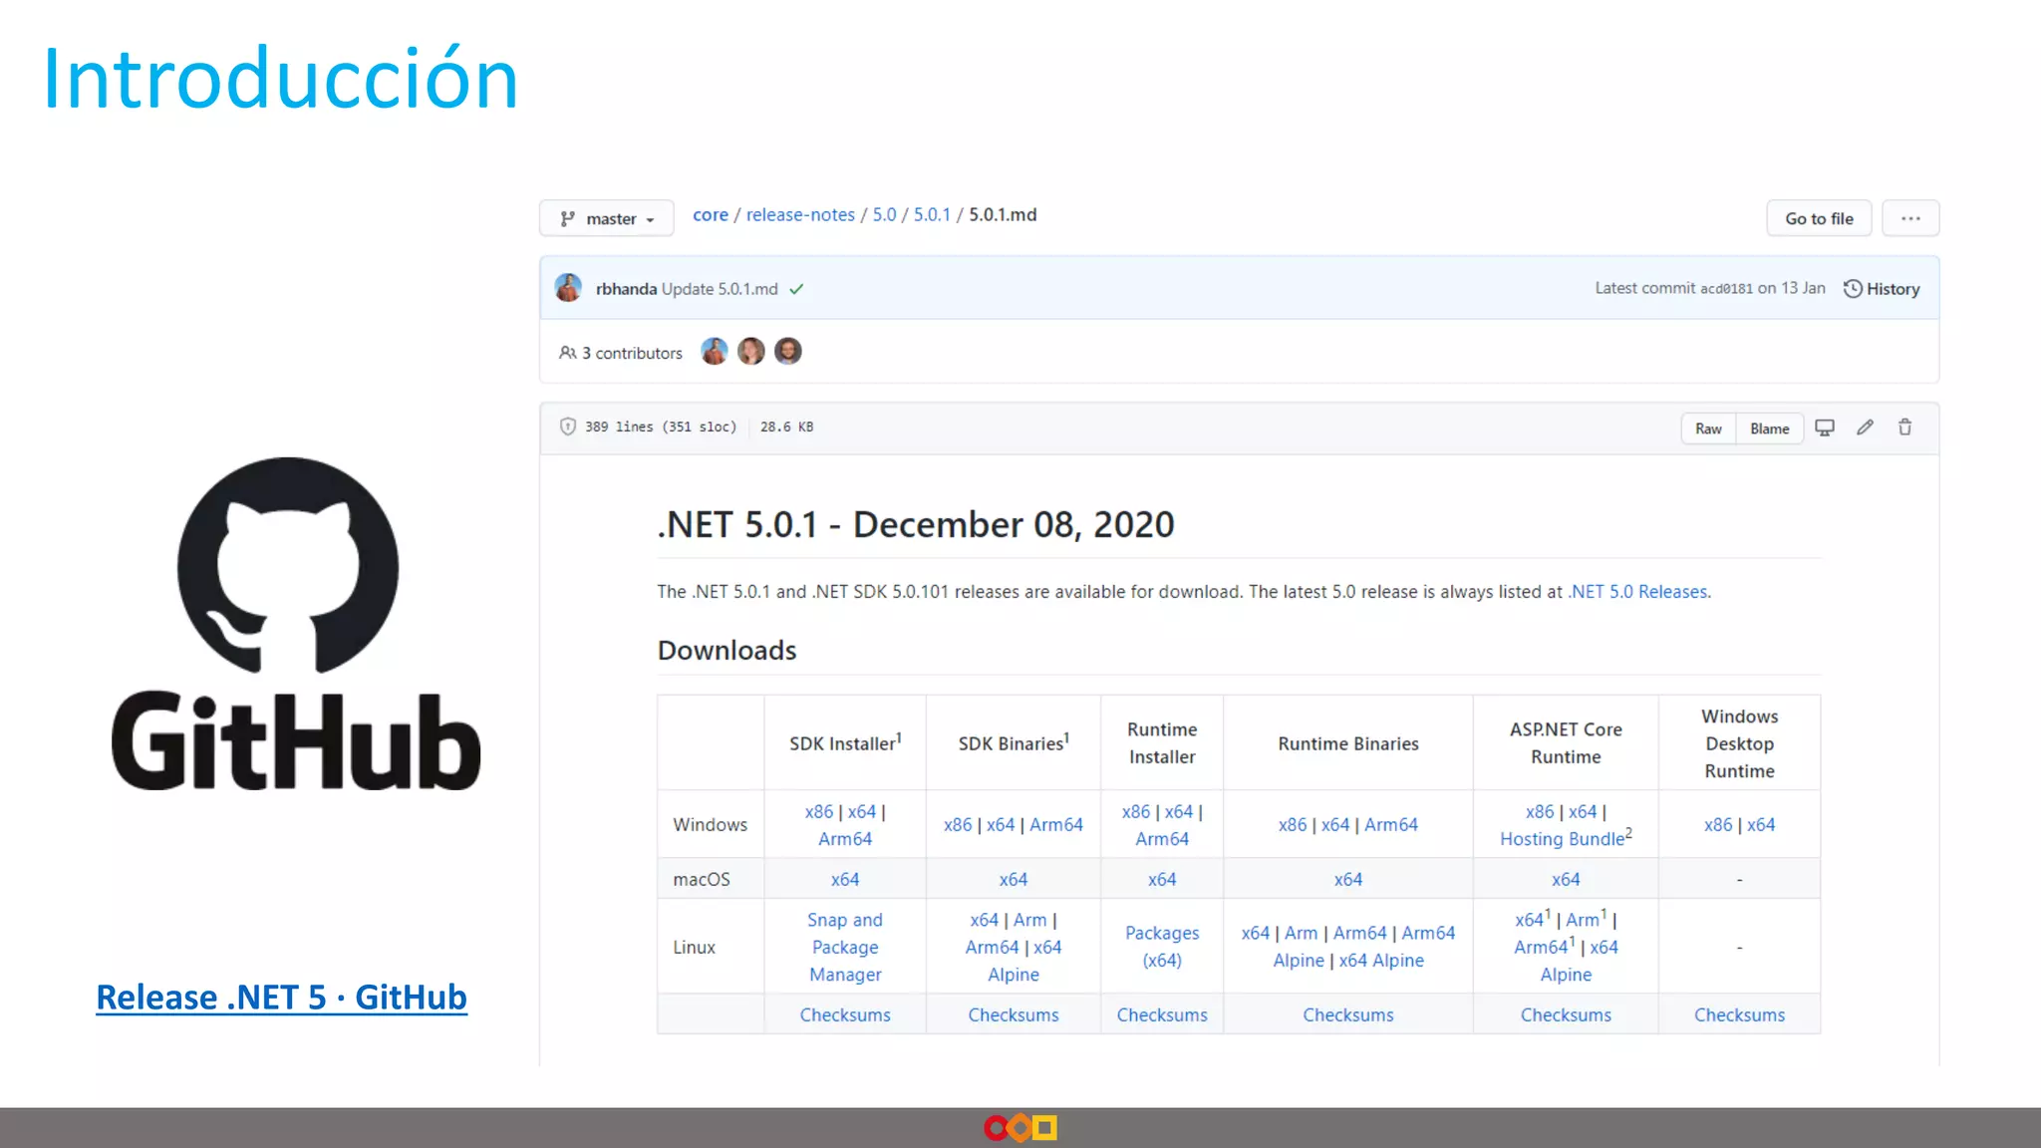Open SDK Installer Checksums
The height and width of the screenshot is (1148, 2041).
[x=845, y=1015]
